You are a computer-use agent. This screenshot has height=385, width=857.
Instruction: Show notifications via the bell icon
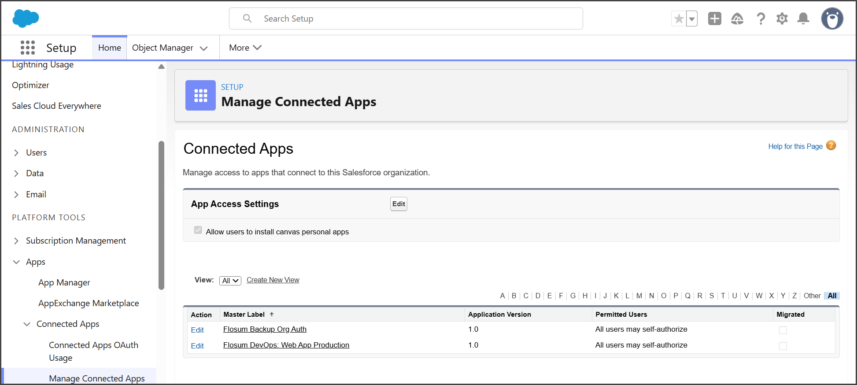click(x=803, y=19)
